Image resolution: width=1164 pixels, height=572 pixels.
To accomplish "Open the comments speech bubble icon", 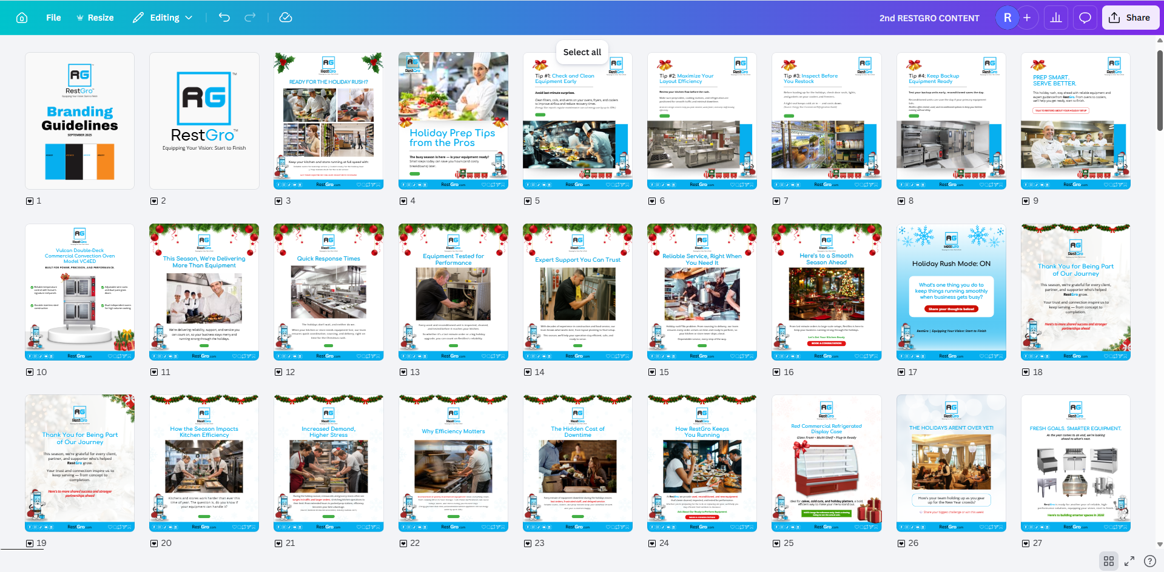I will (x=1085, y=18).
